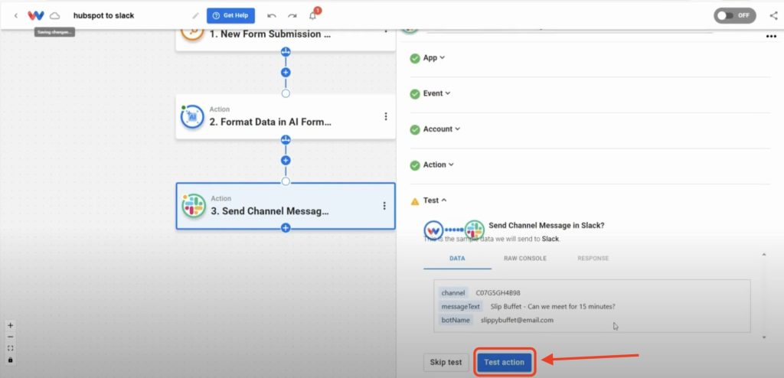784x378 pixels.
Task: Redo the last change
Action: pyautogui.click(x=292, y=15)
